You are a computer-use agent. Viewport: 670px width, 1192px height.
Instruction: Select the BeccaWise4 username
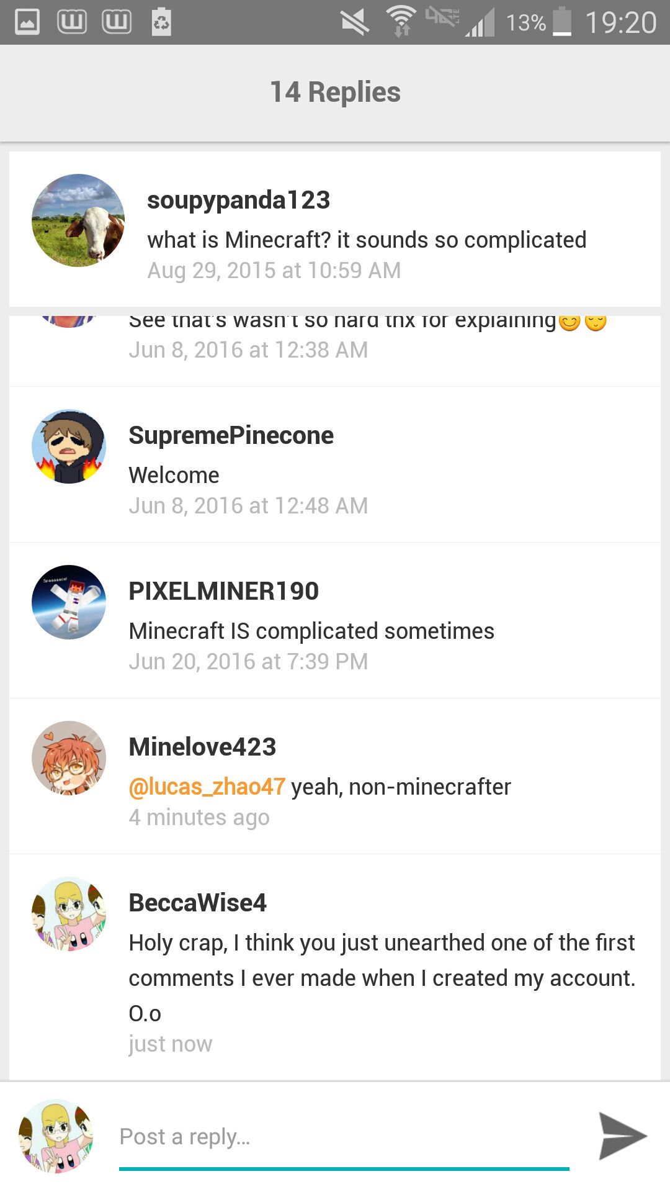197,903
